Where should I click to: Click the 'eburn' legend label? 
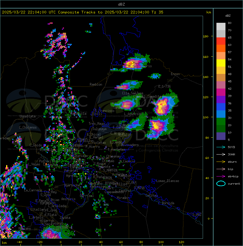pos(232,162)
